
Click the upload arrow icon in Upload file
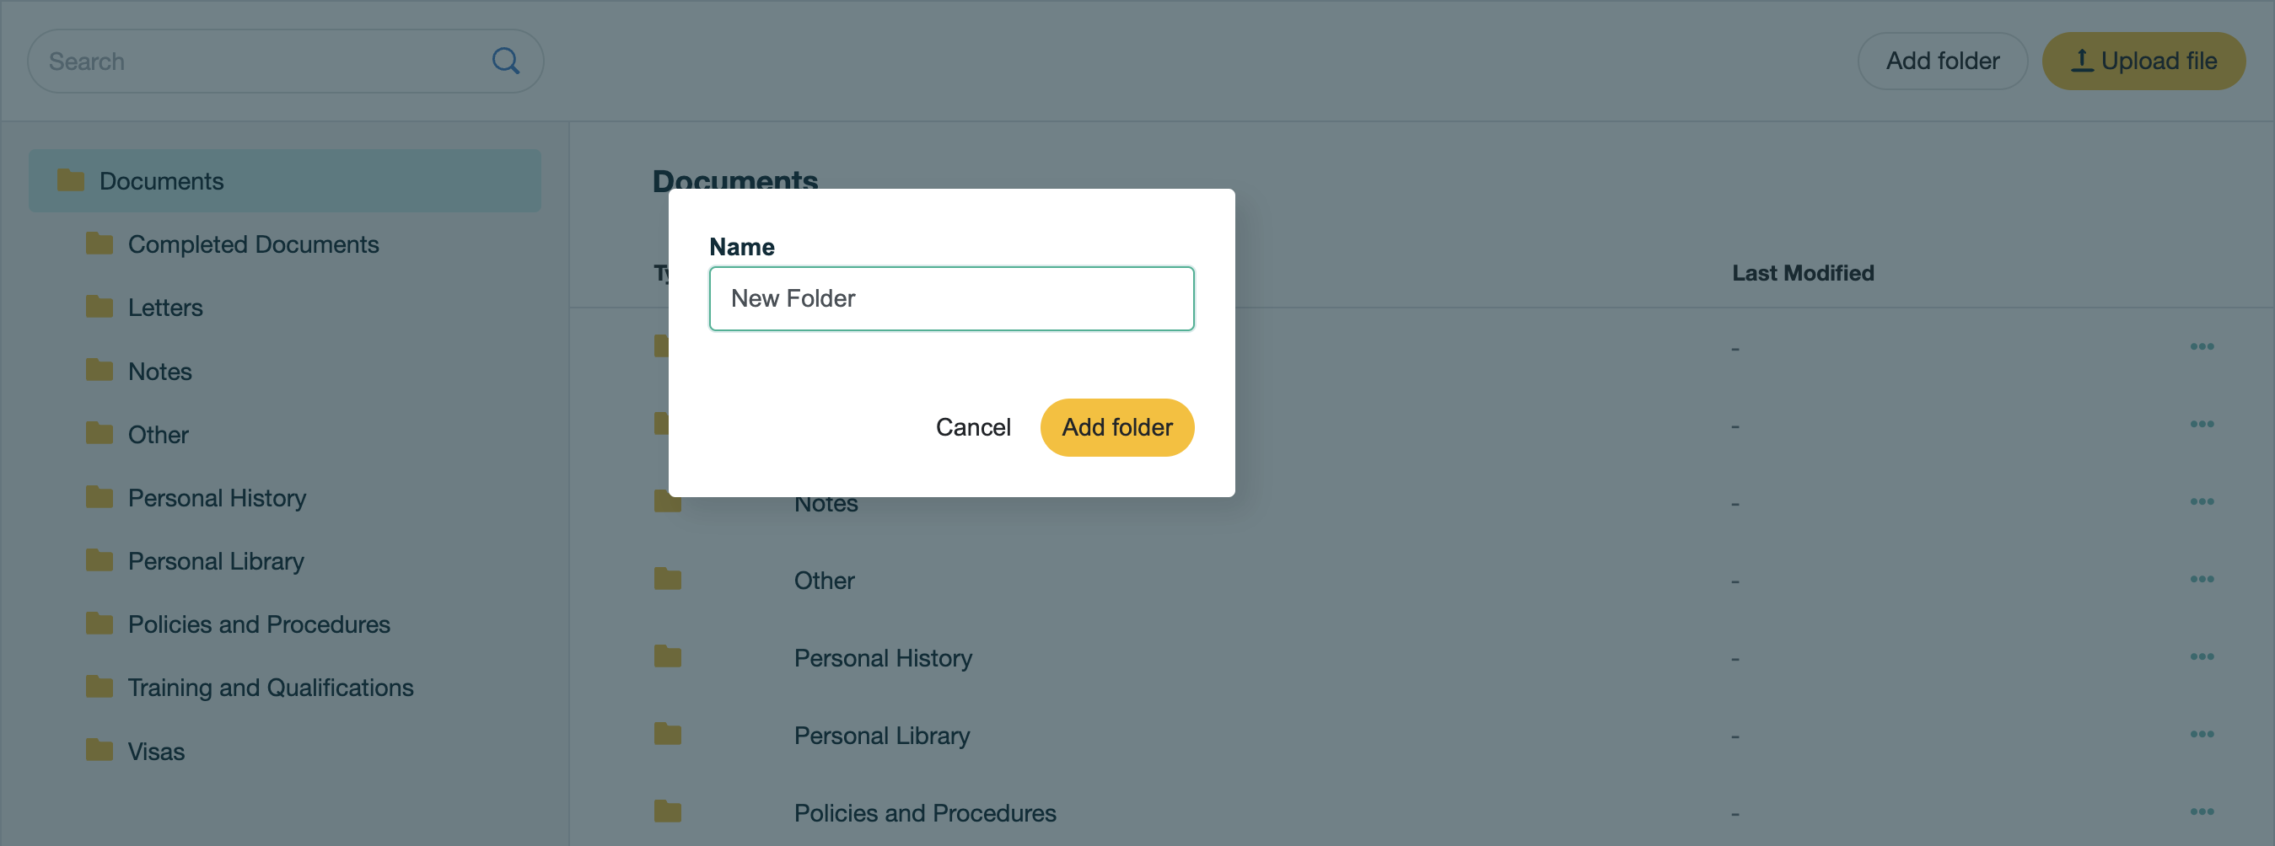pos(2082,60)
